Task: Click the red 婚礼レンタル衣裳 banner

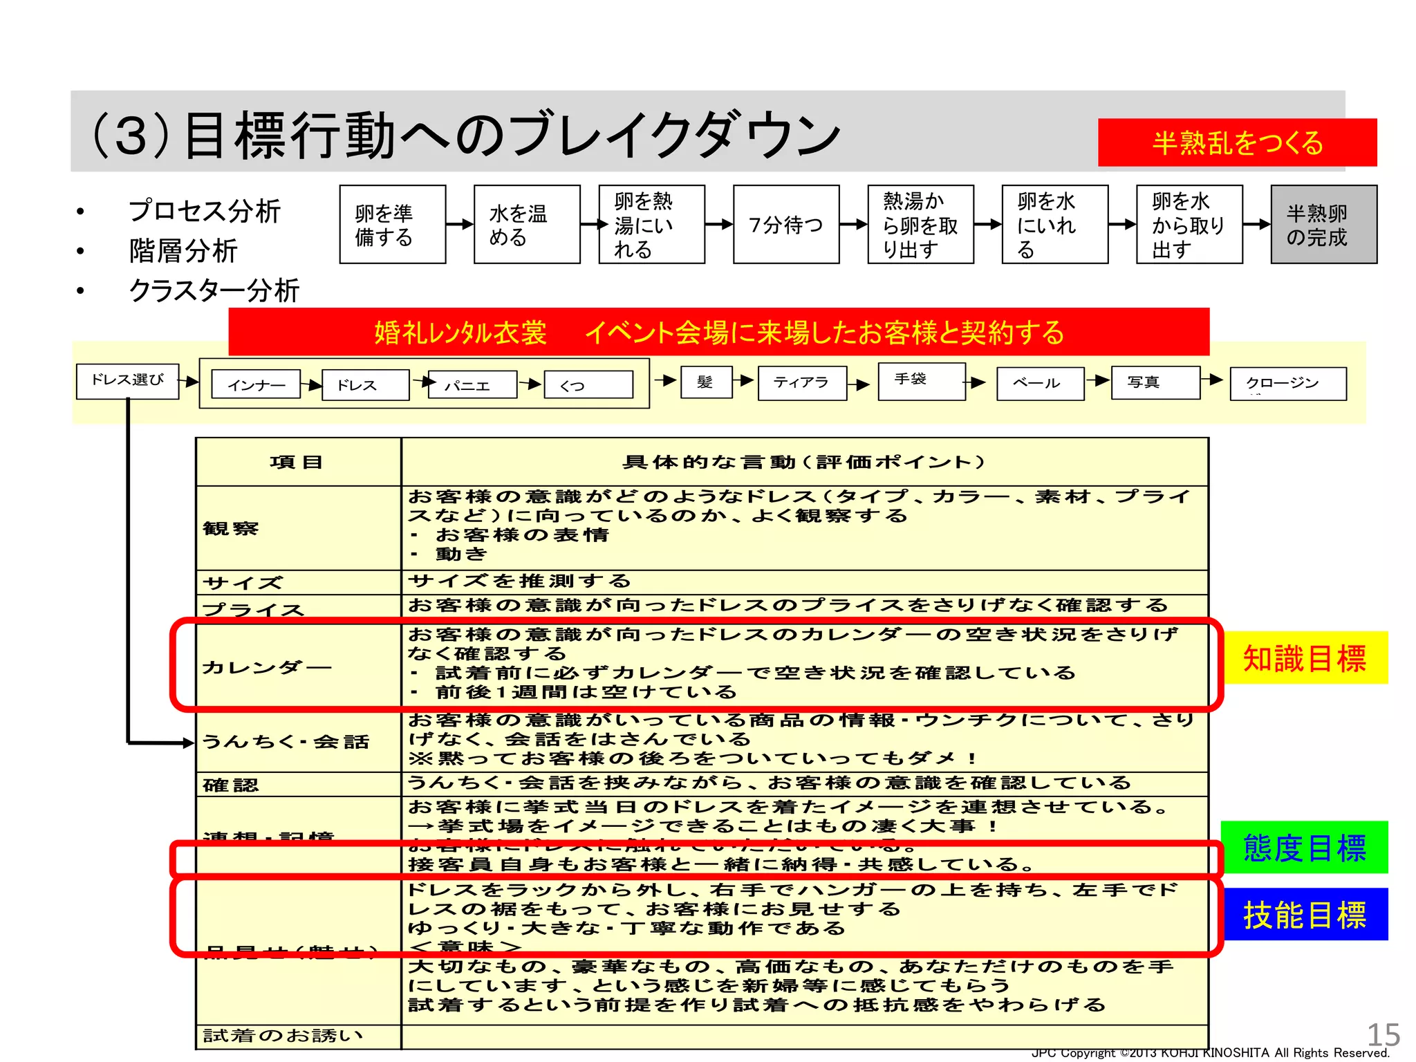Action: coord(718,332)
